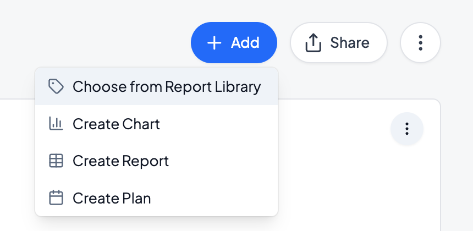Click the bar chart icon
The height and width of the screenshot is (231, 473).
tap(56, 124)
